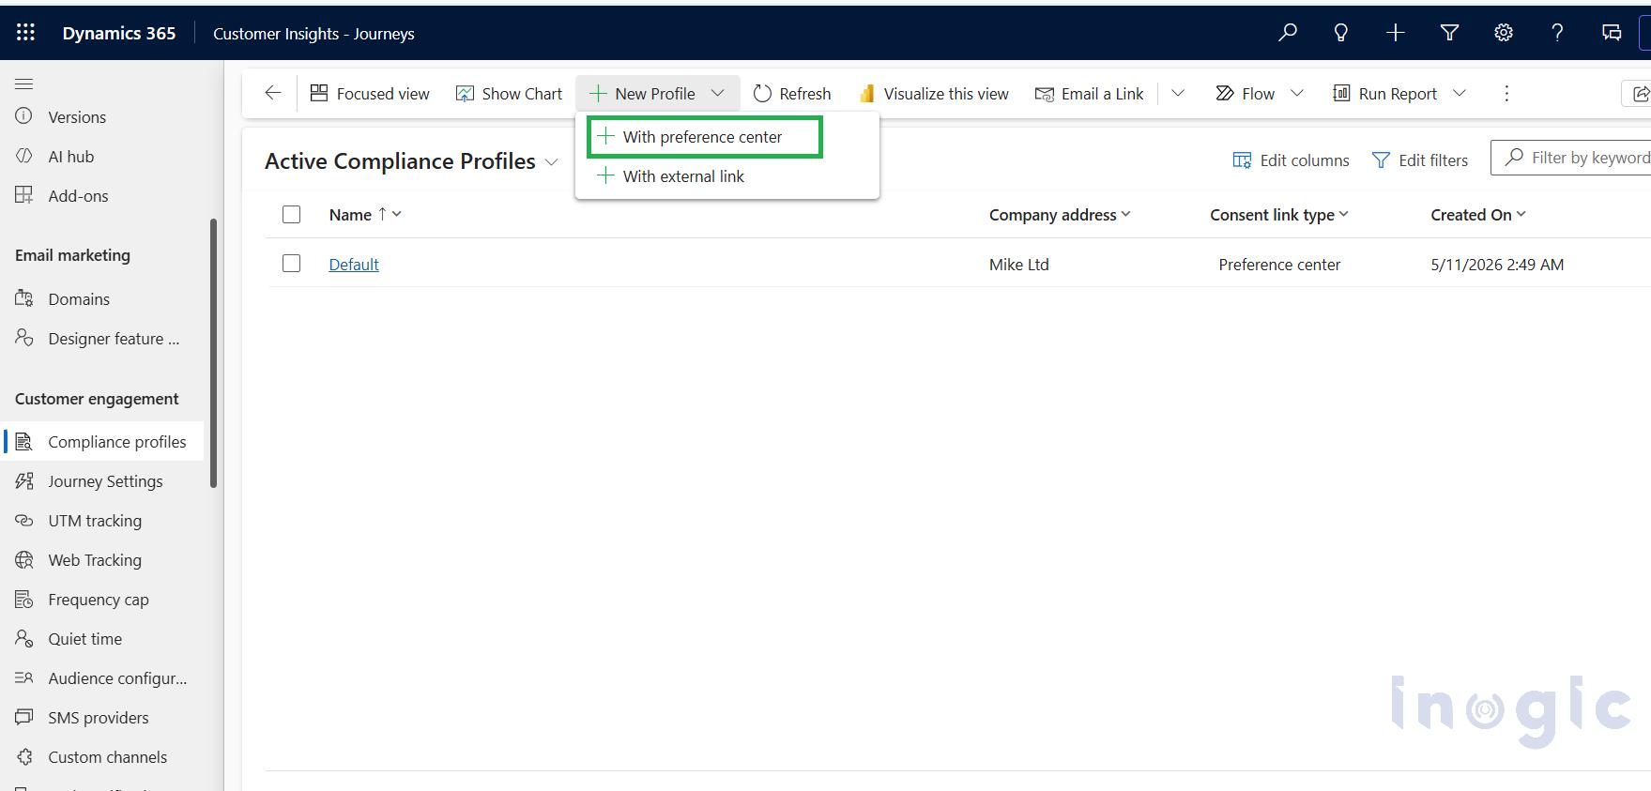Viewport: 1651px width, 791px height.
Task: Click Run Report command
Action: [x=1385, y=93]
